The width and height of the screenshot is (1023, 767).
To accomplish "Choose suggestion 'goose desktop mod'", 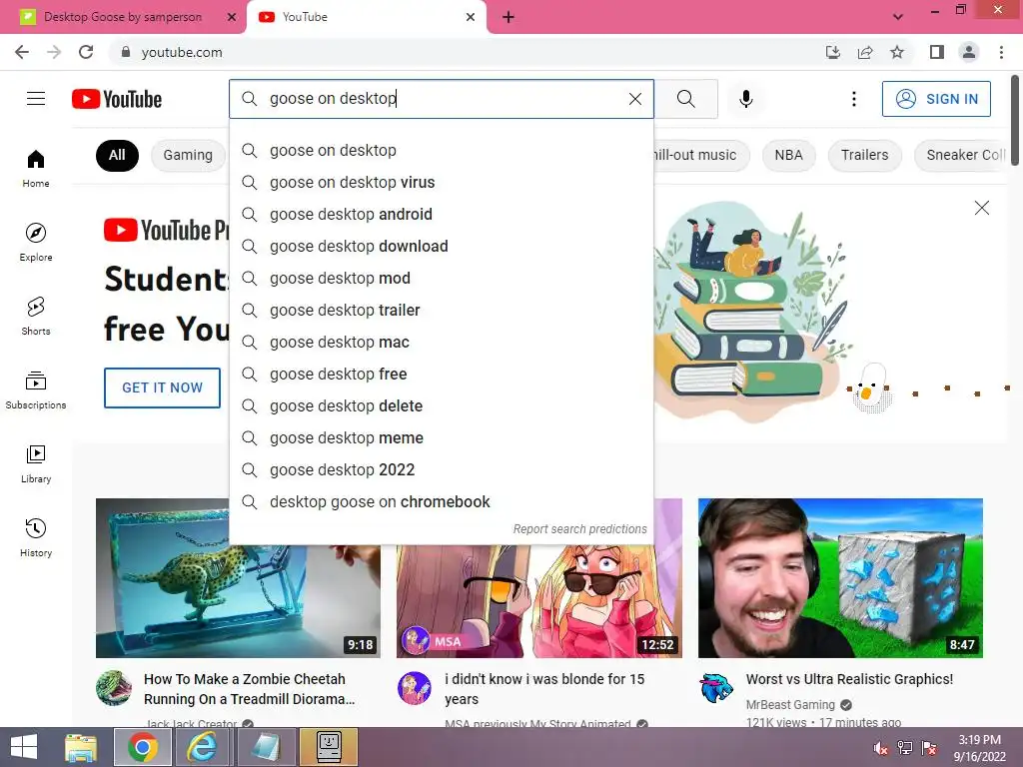I will click(x=441, y=278).
